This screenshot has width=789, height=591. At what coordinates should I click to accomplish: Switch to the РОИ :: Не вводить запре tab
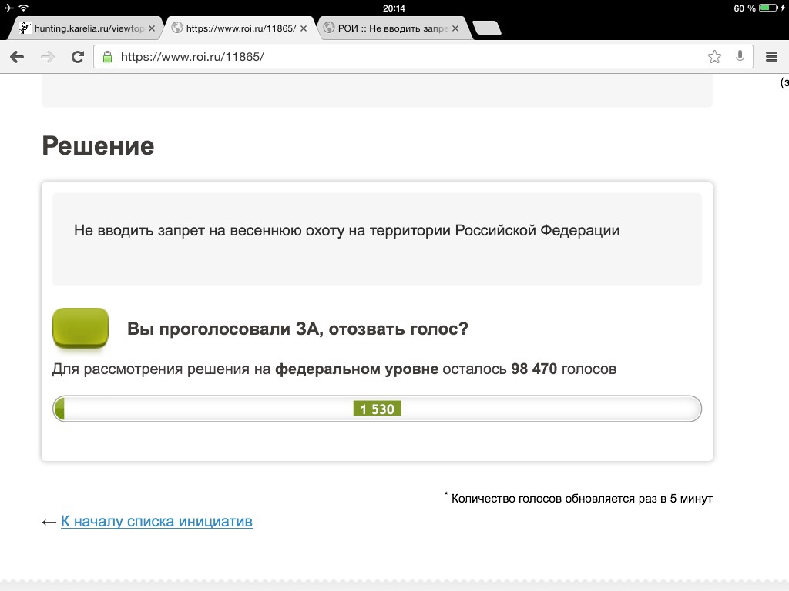389,28
